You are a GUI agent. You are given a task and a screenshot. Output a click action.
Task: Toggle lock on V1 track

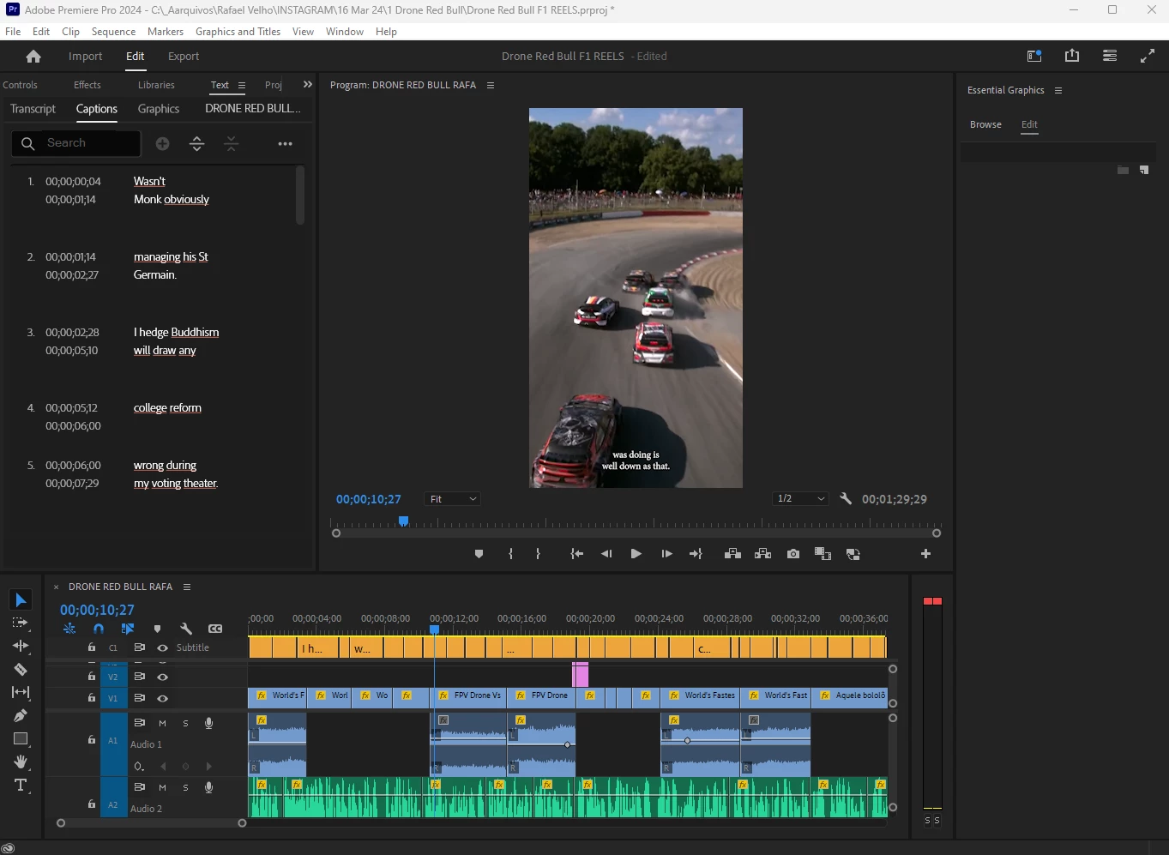point(92,698)
